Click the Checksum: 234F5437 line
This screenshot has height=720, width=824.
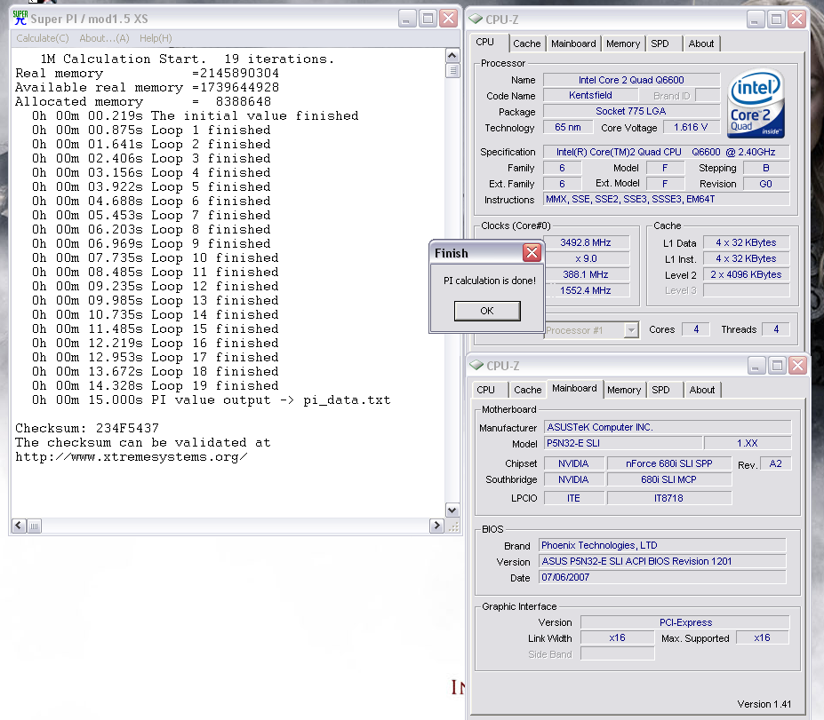[x=87, y=428]
